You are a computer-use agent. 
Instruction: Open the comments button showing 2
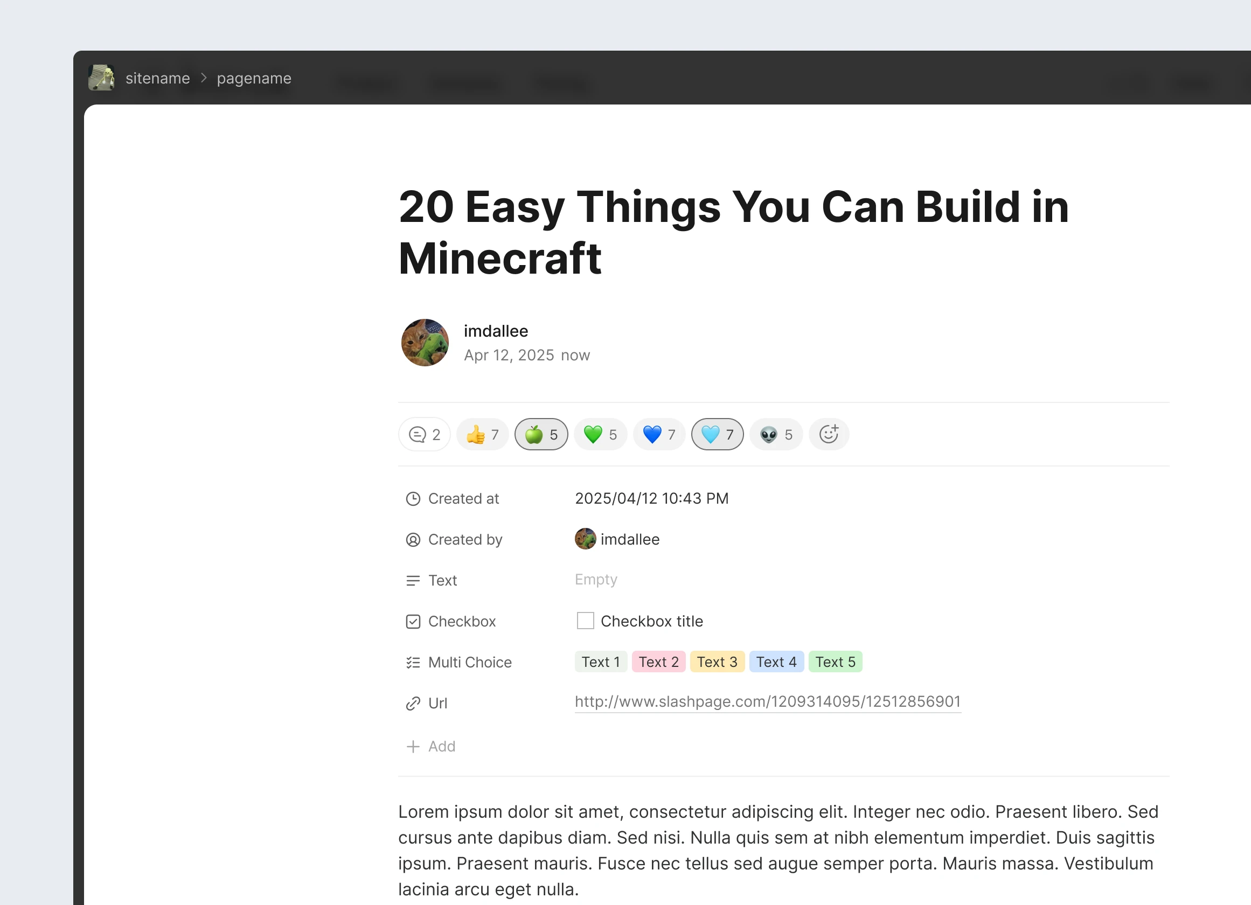(x=424, y=435)
